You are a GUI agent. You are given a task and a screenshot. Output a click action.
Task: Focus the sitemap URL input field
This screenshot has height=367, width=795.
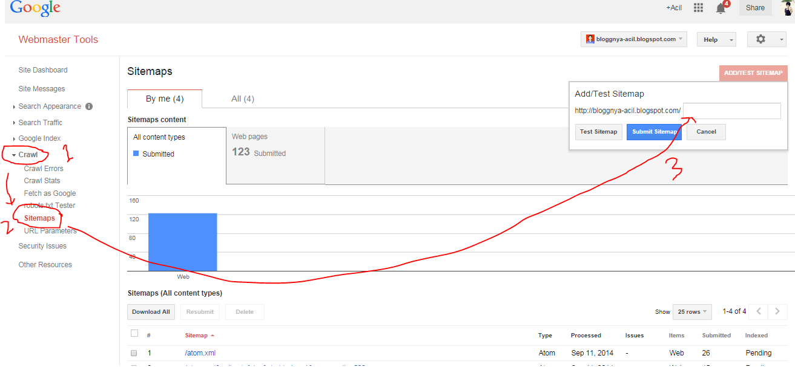[x=732, y=111]
